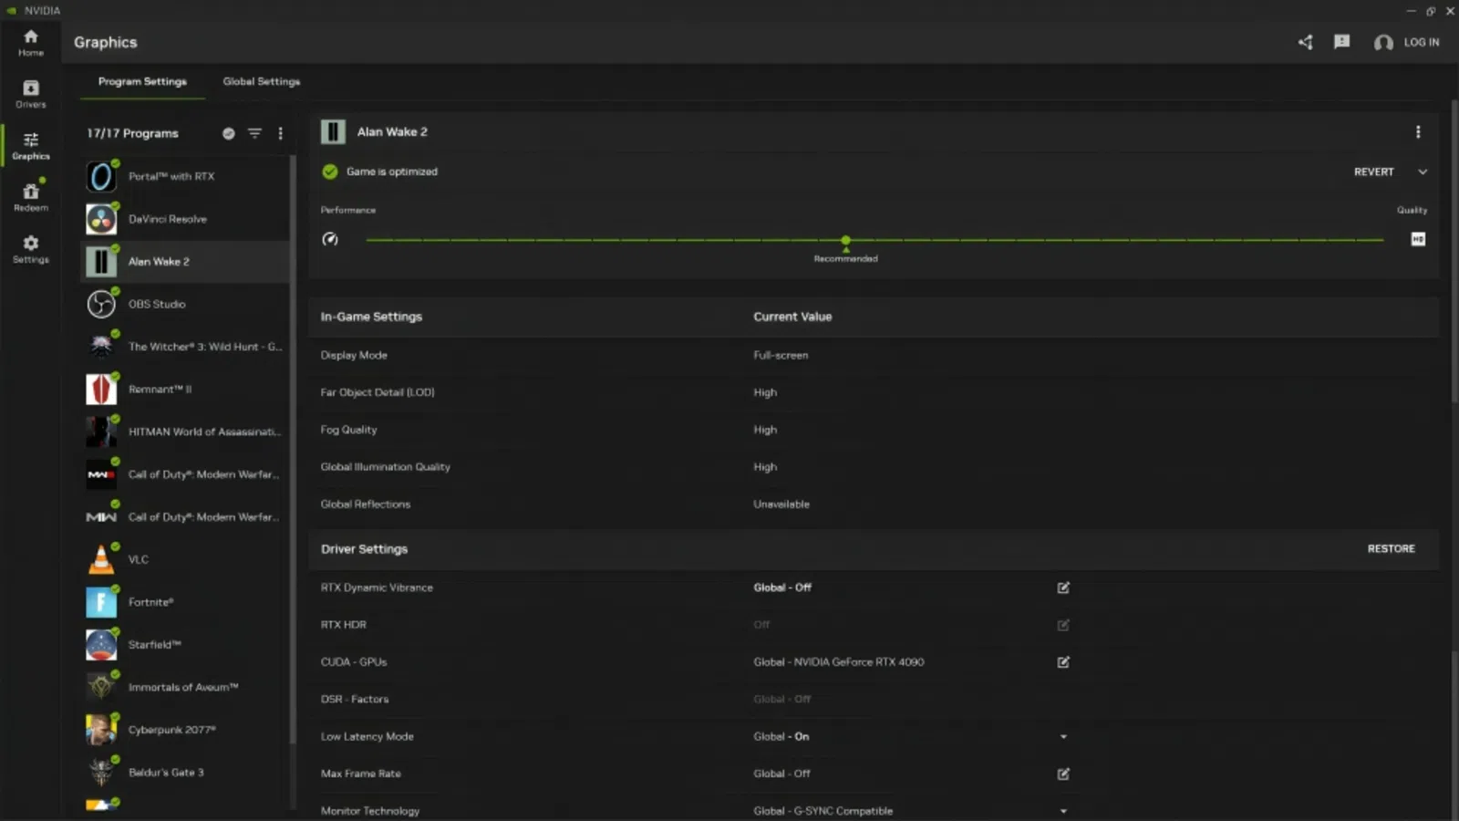Click the optimize-all checkmark icon near 17/17 Programs
Screen dimensions: 1459x821
click(x=228, y=133)
